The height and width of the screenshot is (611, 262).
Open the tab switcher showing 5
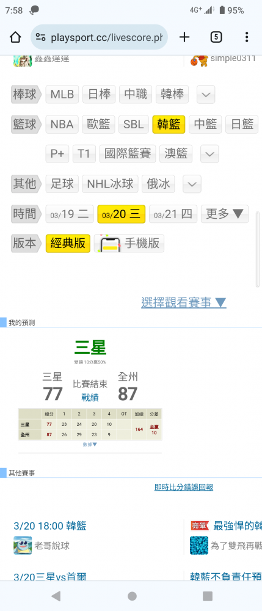pos(216,37)
